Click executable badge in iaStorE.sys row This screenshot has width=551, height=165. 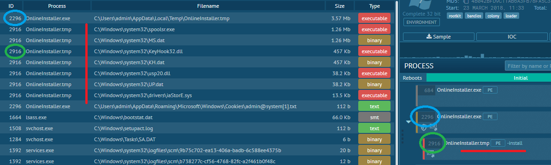pos(374,95)
